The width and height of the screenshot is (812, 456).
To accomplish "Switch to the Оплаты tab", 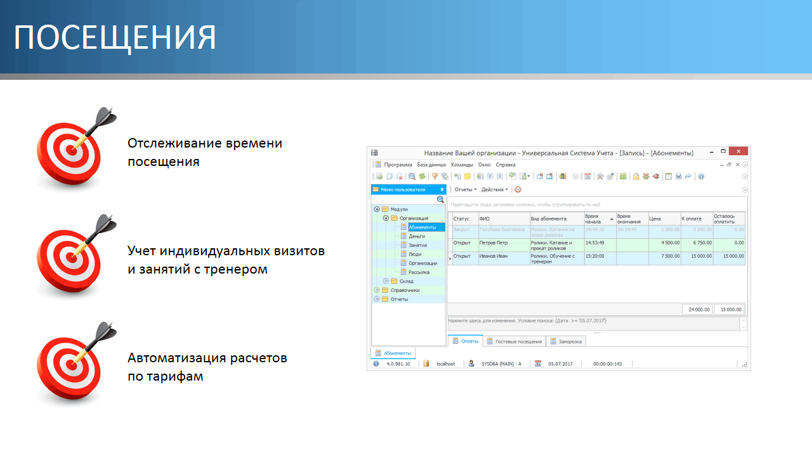I will (465, 341).
